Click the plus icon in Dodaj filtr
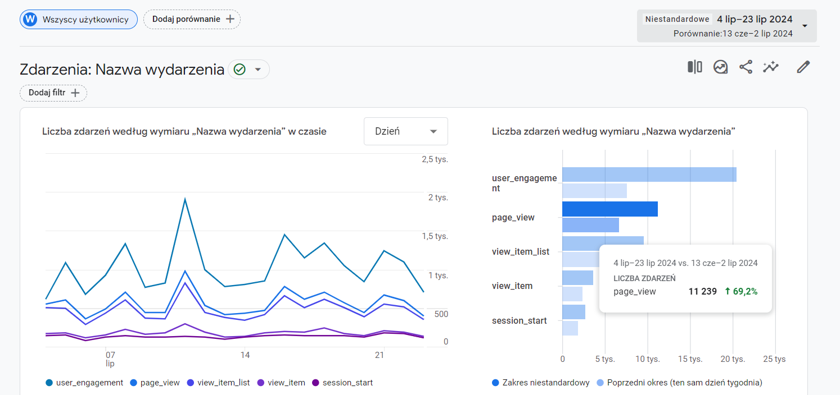 click(x=75, y=93)
